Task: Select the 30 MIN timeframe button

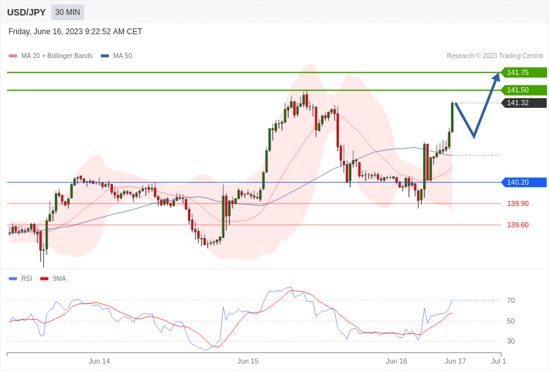Action: click(68, 12)
